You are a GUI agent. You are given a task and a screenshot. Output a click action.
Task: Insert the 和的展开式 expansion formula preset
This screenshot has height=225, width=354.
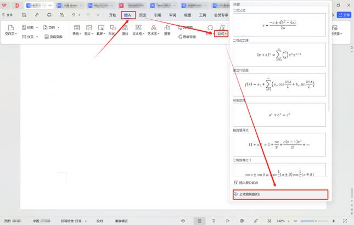pyautogui.click(x=279, y=145)
